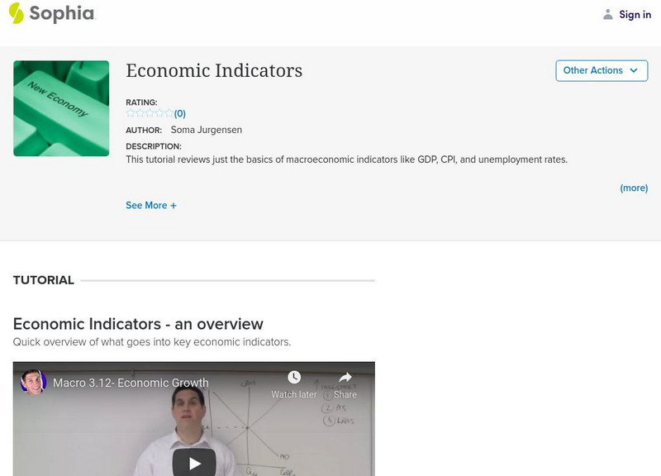Click the Sophia wordmark text

62,13
